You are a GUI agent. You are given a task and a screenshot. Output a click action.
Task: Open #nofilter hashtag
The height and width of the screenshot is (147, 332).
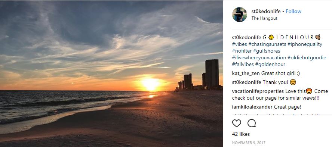(x=242, y=51)
